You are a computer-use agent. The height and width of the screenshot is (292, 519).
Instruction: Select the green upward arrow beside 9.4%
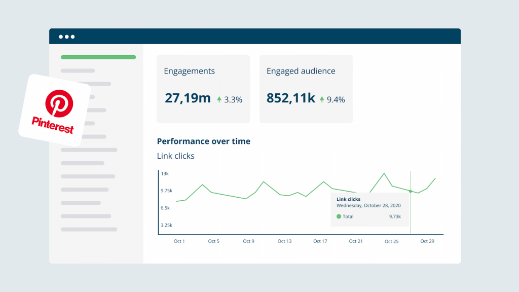point(321,99)
